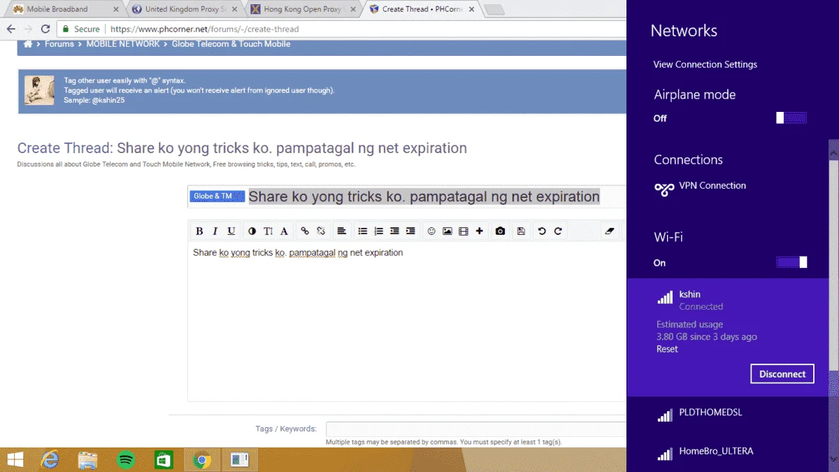The image size is (839, 472).
Task: Insert media with the film icon
Action: click(463, 231)
